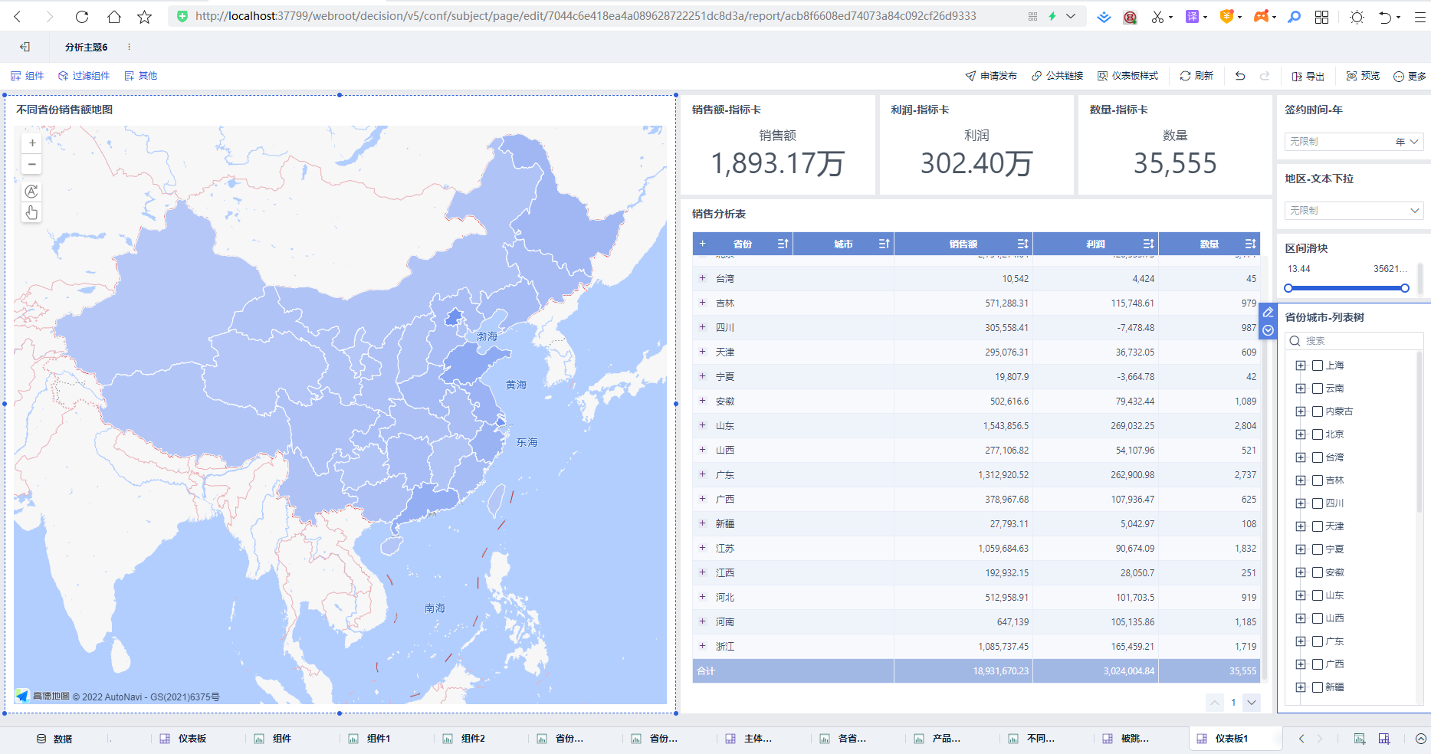This screenshot has width=1431, height=754.
Task: Click the 申请发布 button
Action: coord(991,76)
